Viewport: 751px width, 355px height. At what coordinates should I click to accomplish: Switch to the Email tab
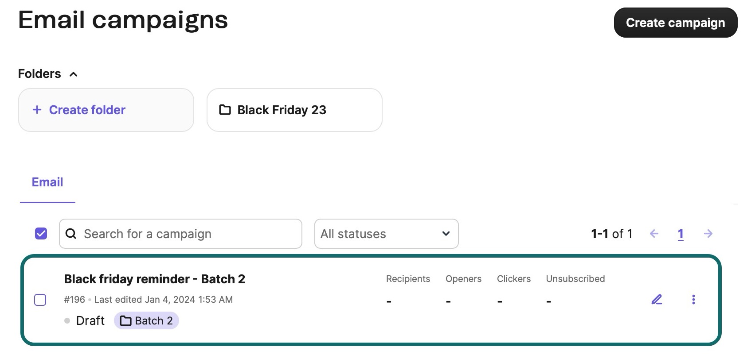pos(47,182)
